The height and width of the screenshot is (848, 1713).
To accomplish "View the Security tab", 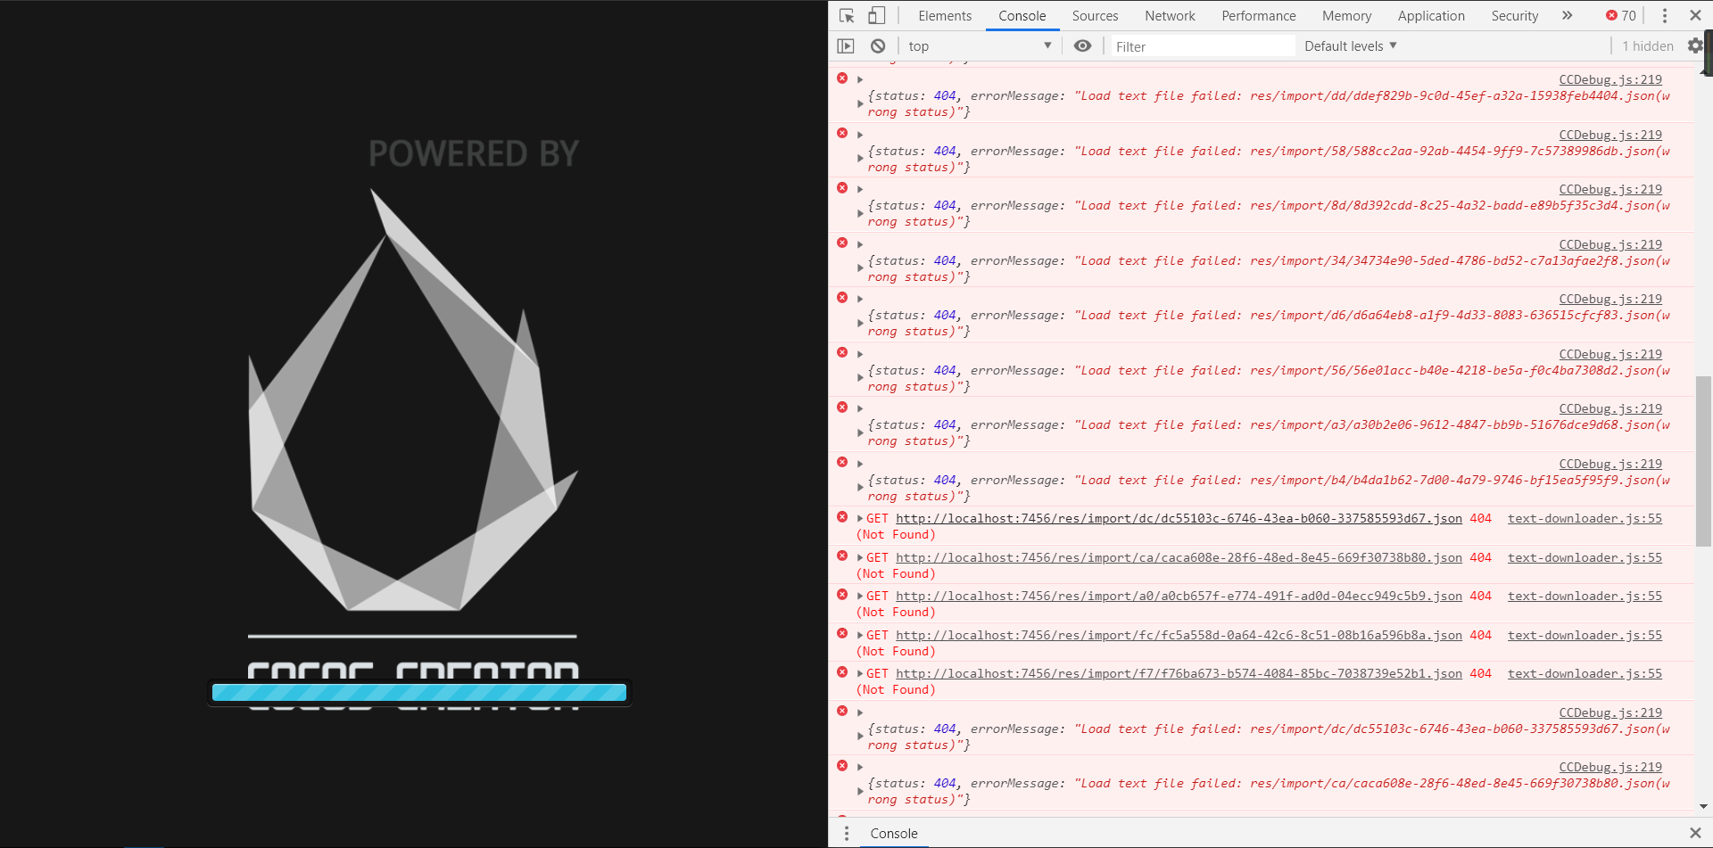I will click(1515, 15).
